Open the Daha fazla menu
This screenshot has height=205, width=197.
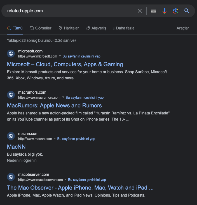pos(124,28)
